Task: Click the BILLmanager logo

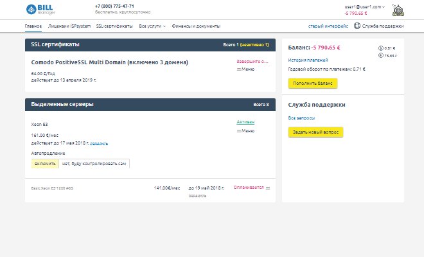Action: (40, 10)
